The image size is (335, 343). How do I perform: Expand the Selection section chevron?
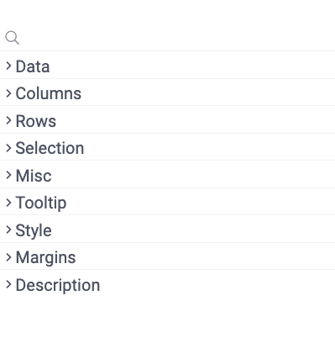8,148
